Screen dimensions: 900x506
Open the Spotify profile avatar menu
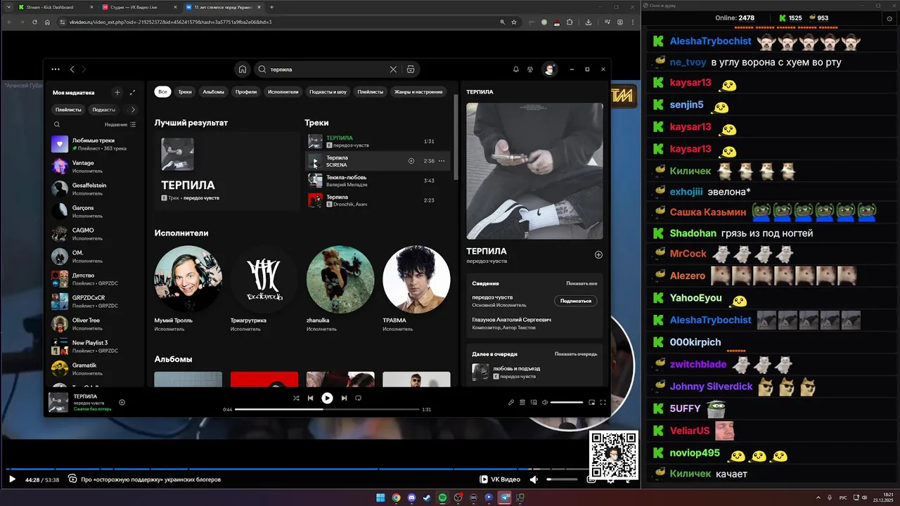(x=549, y=70)
